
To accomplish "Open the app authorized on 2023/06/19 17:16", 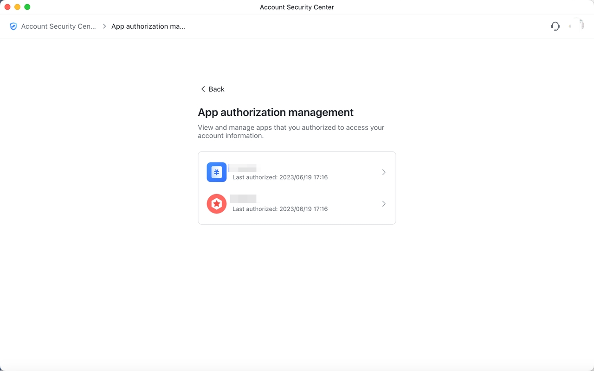I will [x=297, y=172].
